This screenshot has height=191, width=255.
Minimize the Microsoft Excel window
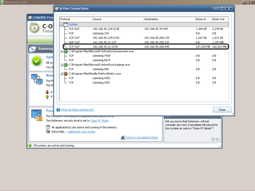pos(244,2)
